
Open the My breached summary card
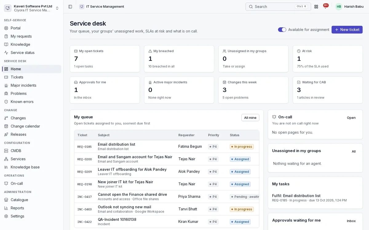tap(179, 59)
